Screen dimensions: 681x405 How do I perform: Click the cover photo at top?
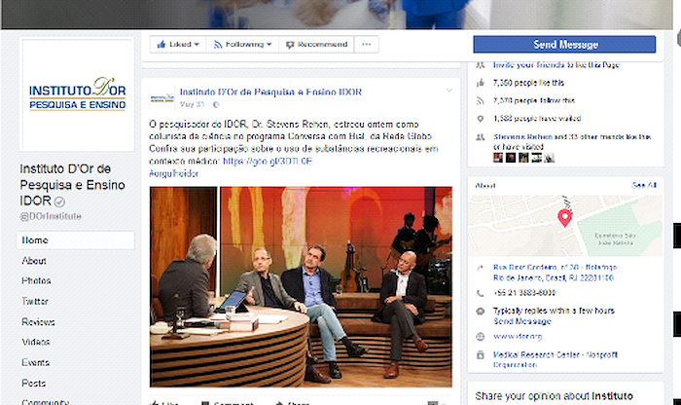tap(337, 15)
